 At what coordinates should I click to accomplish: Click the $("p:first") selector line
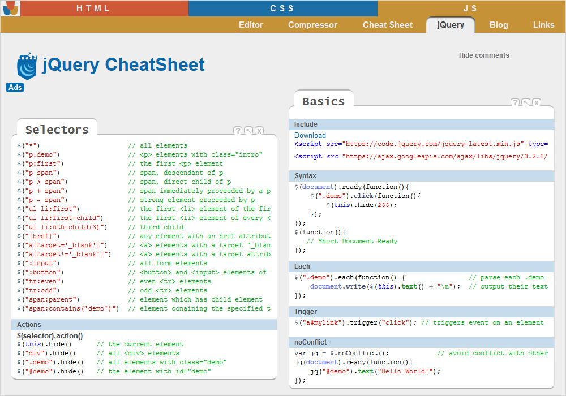[120, 163]
